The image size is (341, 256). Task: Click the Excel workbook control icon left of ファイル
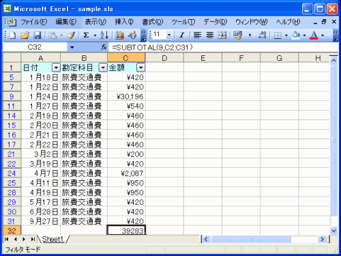click(11, 22)
